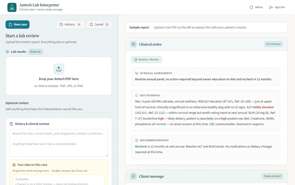
Task: Click the Drop your Antech PDF here zone
Action: [x=59, y=76]
